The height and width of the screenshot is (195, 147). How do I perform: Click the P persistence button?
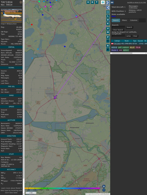point(108,37)
